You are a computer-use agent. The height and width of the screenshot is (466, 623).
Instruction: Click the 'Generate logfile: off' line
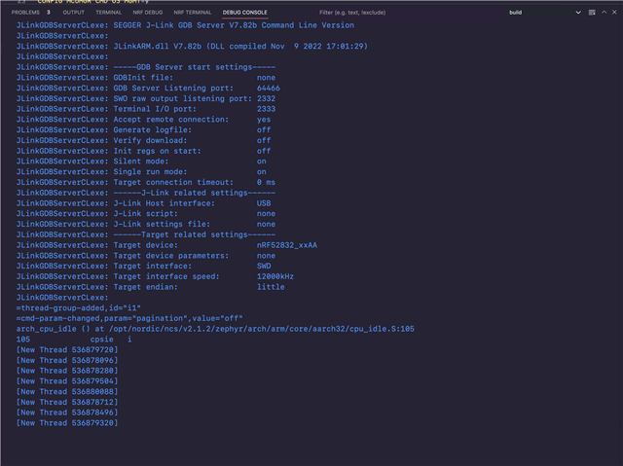(143, 129)
